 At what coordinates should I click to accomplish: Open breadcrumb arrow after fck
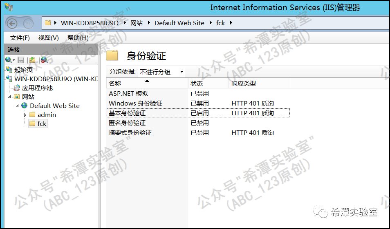[x=231, y=23]
